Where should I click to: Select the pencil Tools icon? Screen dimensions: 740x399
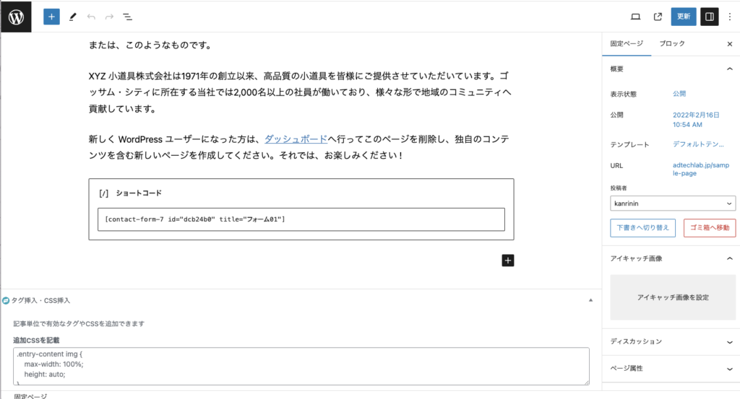point(72,16)
